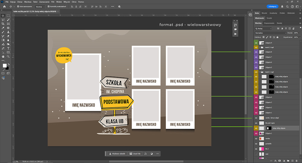This screenshot has width=302, height=163.
Task: Show the hidden cień layer
Action: (256, 154)
